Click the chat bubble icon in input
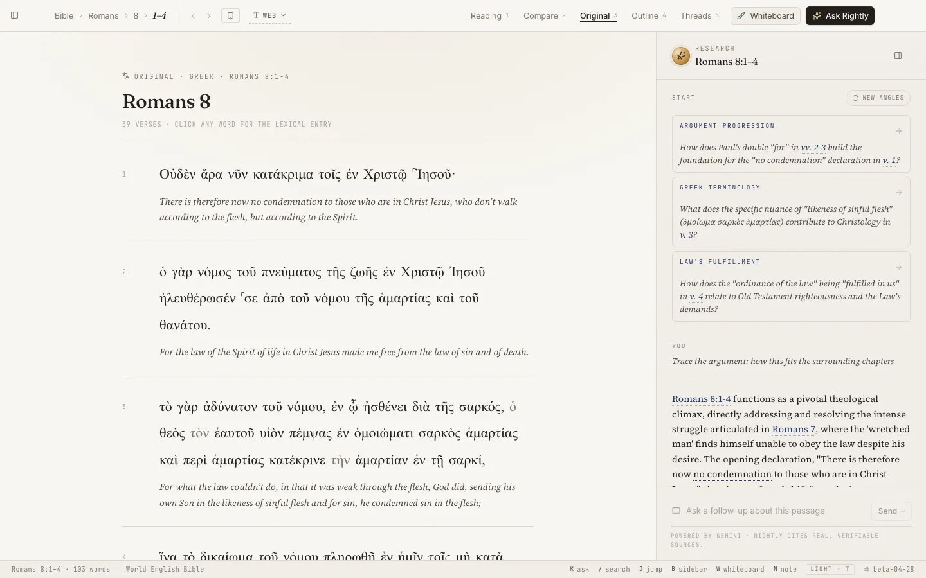 click(676, 511)
